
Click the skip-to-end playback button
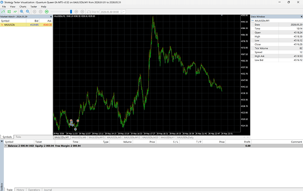[82, 12]
